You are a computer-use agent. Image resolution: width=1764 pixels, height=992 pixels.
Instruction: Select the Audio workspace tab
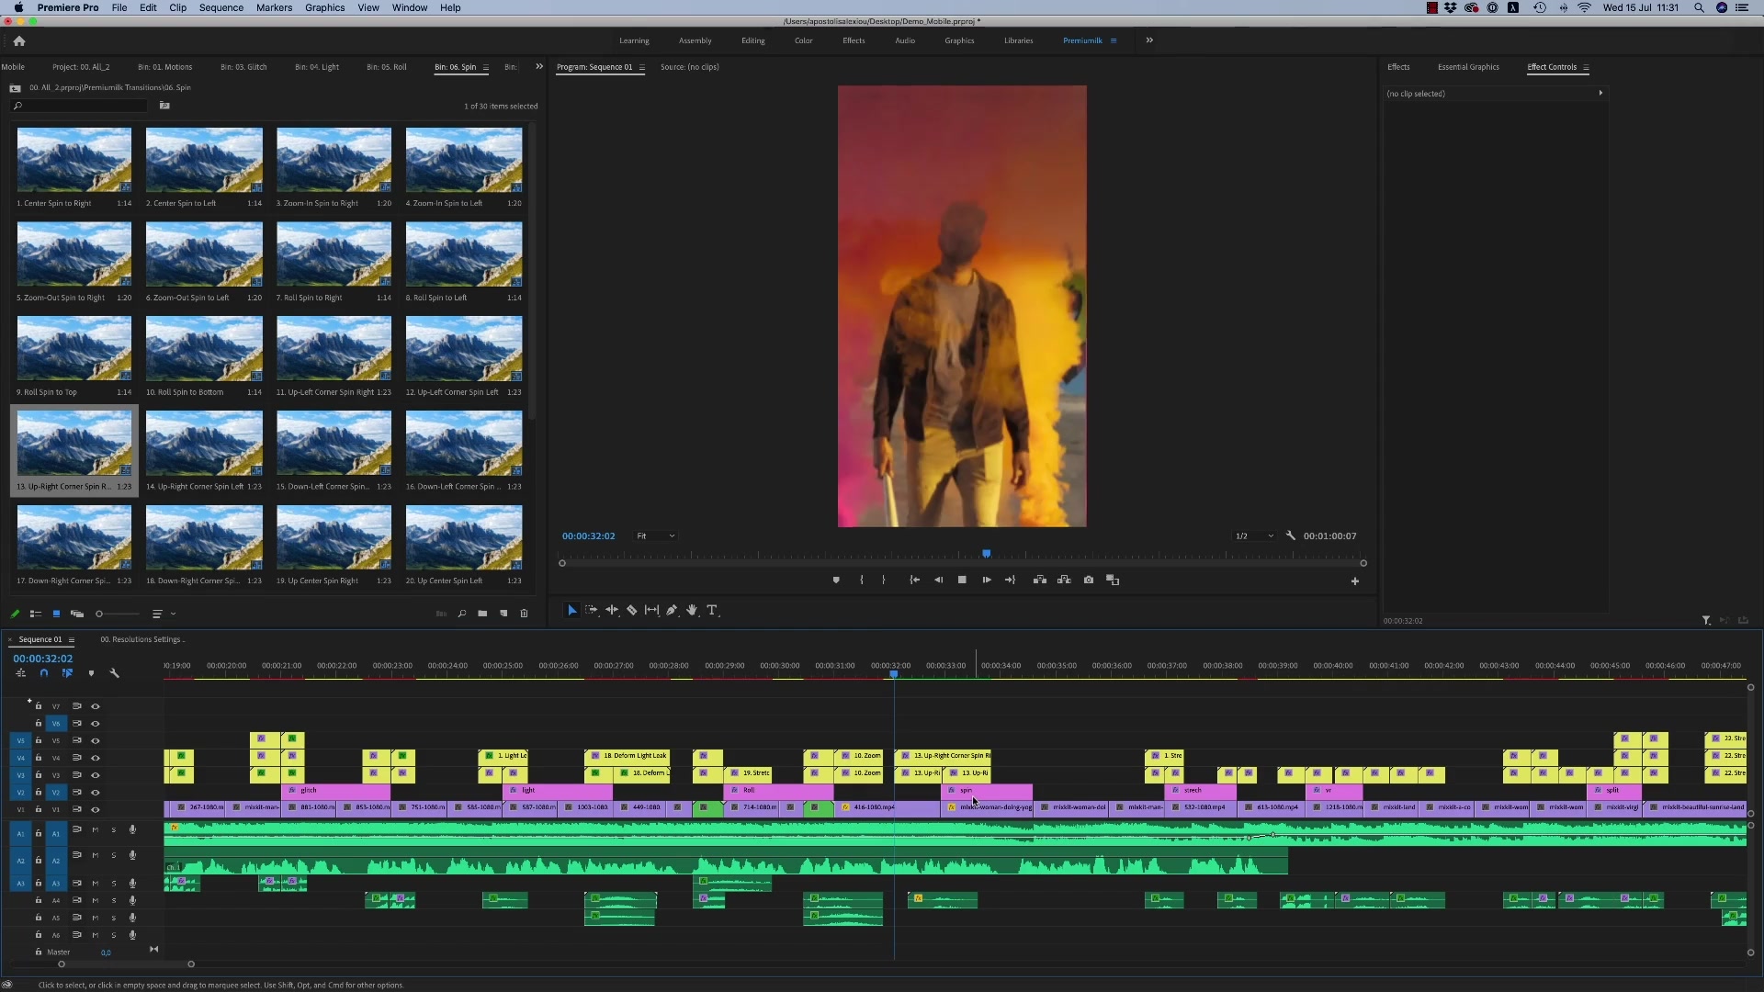tap(906, 40)
